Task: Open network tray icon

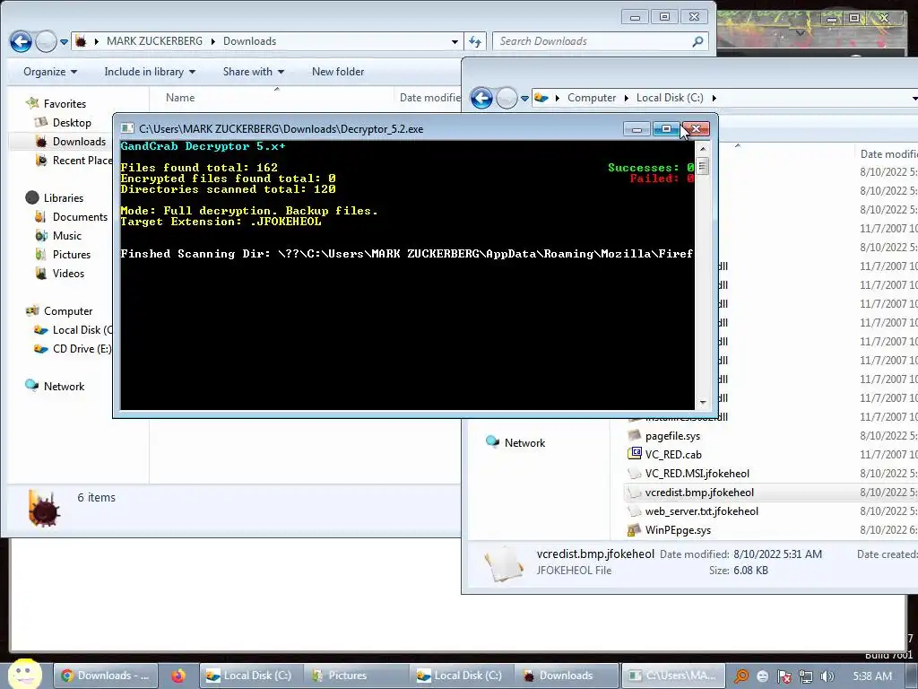Action: [x=806, y=676]
